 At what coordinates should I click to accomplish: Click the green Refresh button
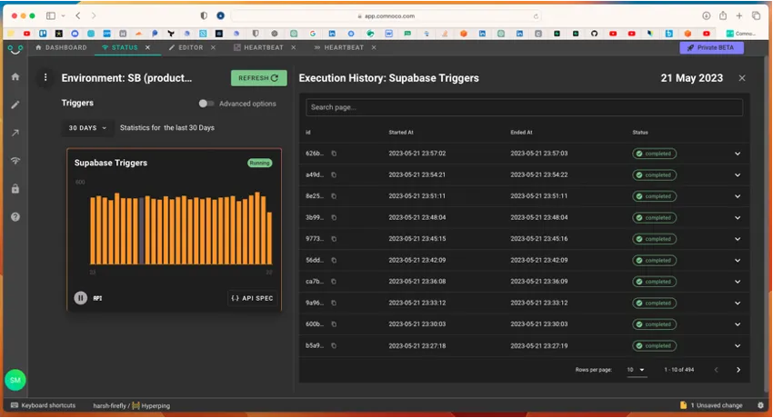(x=258, y=78)
